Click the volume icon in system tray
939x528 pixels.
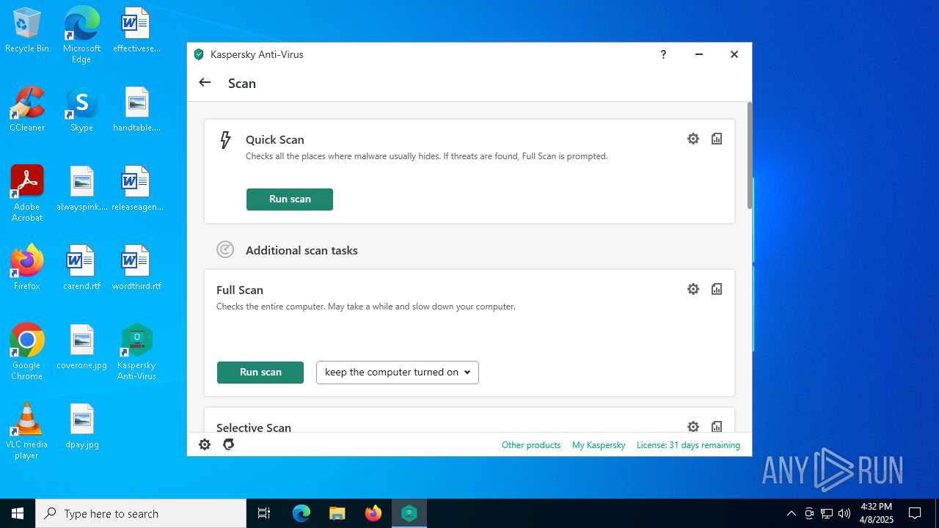pos(844,513)
